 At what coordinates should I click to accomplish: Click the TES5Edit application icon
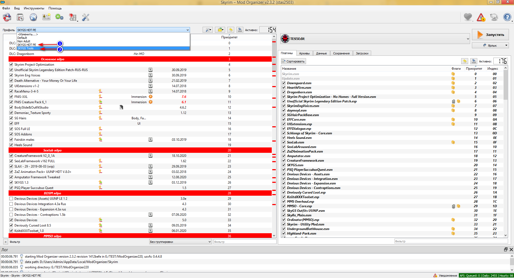[x=285, y=39]
